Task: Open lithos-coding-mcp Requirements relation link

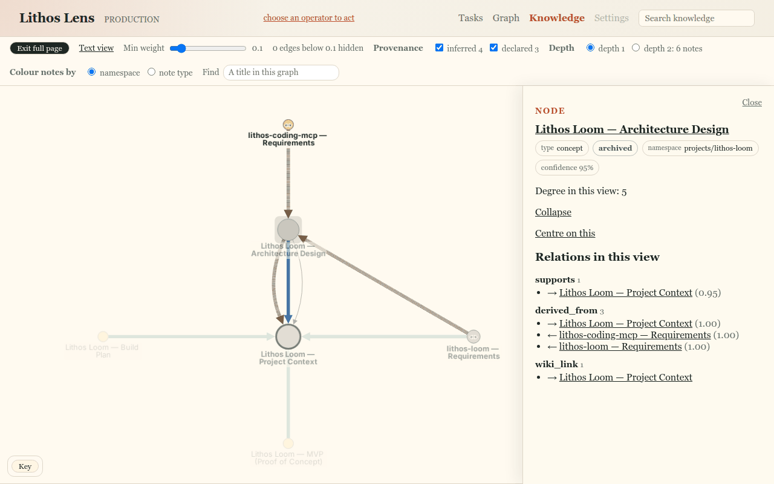Action: click(x=635, y=335)
